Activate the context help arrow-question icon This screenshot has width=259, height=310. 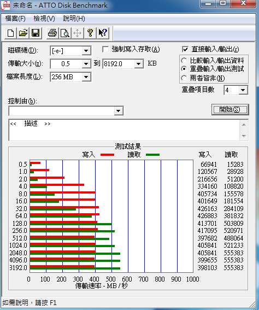pos(103,33)
